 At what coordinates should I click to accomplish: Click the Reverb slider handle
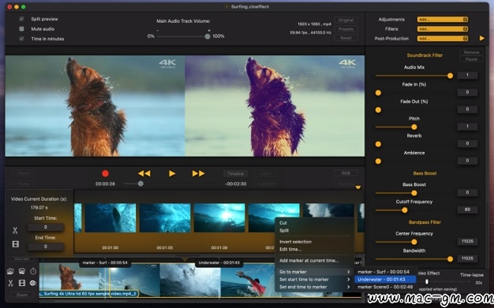click(378, 144)
